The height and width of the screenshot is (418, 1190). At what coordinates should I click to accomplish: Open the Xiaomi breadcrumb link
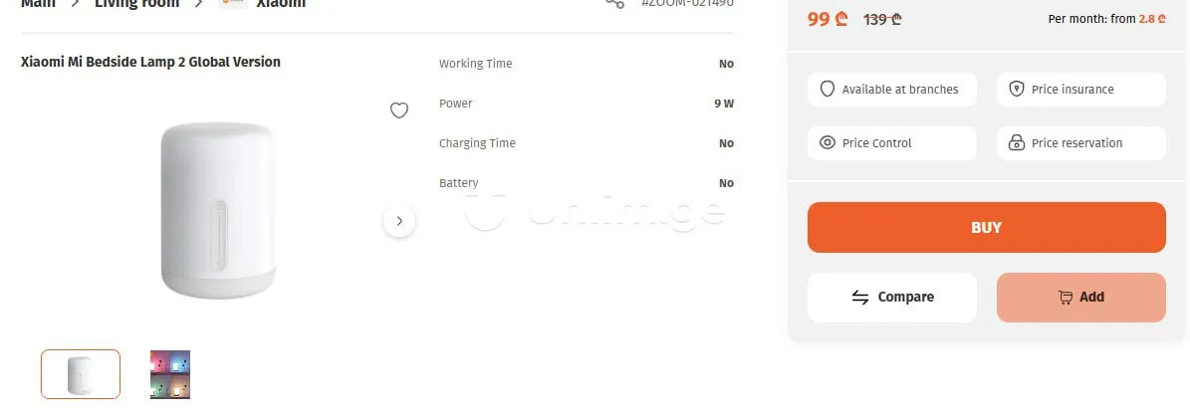coord(281,4)
